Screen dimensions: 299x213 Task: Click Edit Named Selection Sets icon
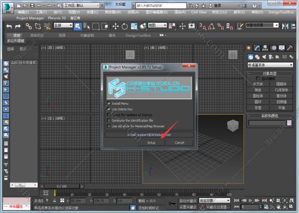pos(240,26)
